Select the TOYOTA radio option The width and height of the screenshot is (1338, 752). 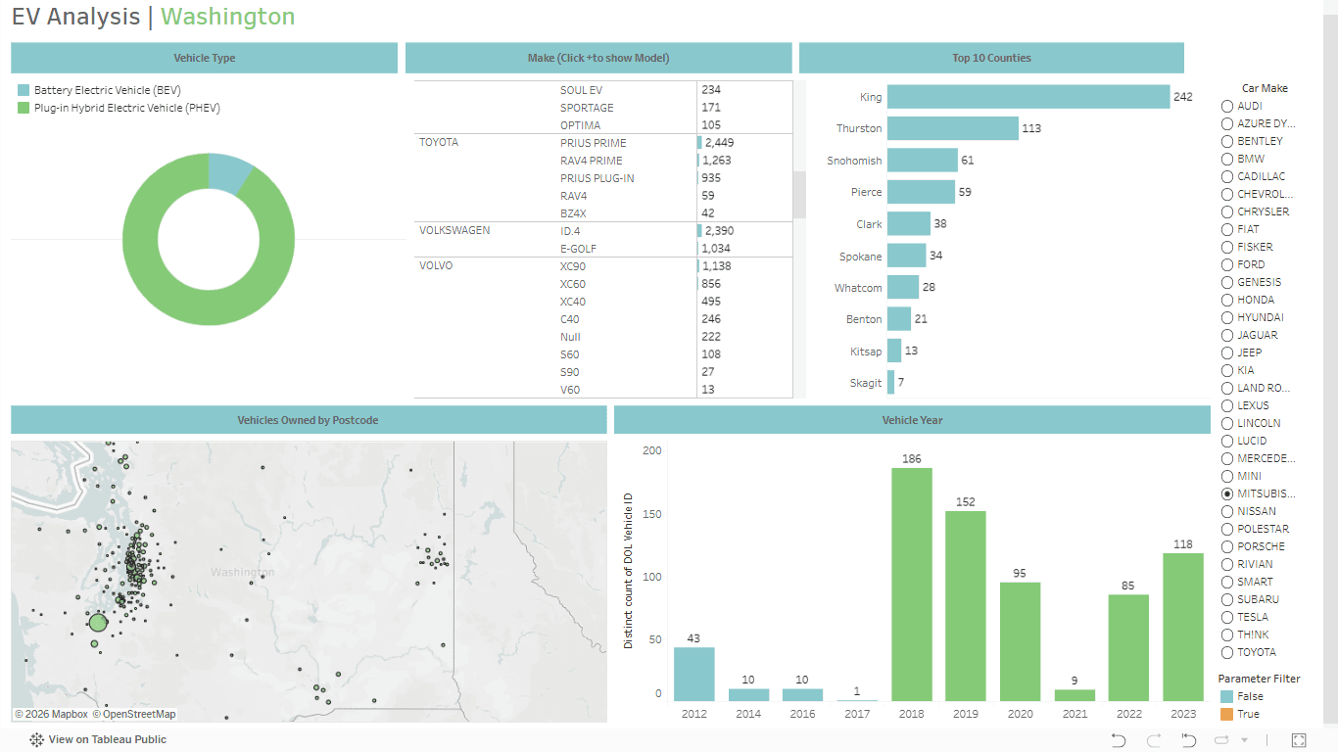(1226, 652)
